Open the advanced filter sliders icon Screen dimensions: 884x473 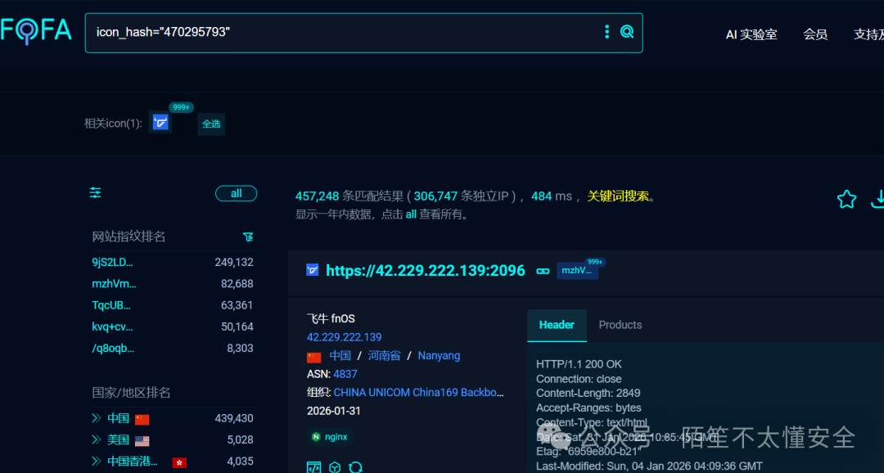click(x=95, y=192)
